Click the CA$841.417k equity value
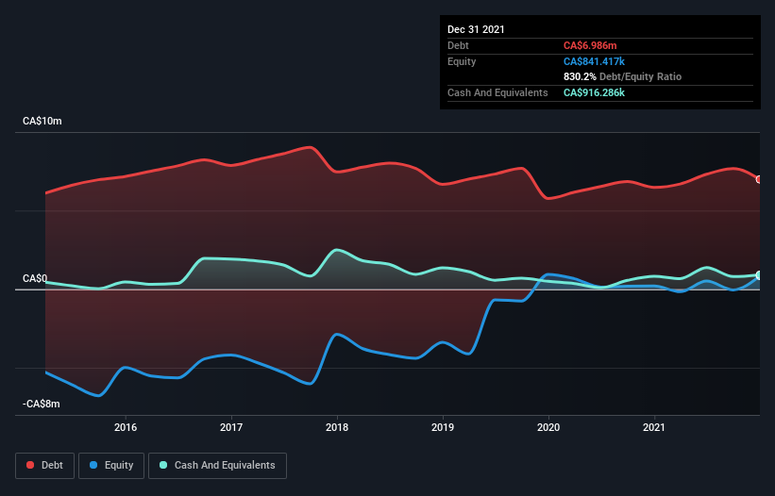The height and width of the screenshot is (496, 775). point(594,61)
